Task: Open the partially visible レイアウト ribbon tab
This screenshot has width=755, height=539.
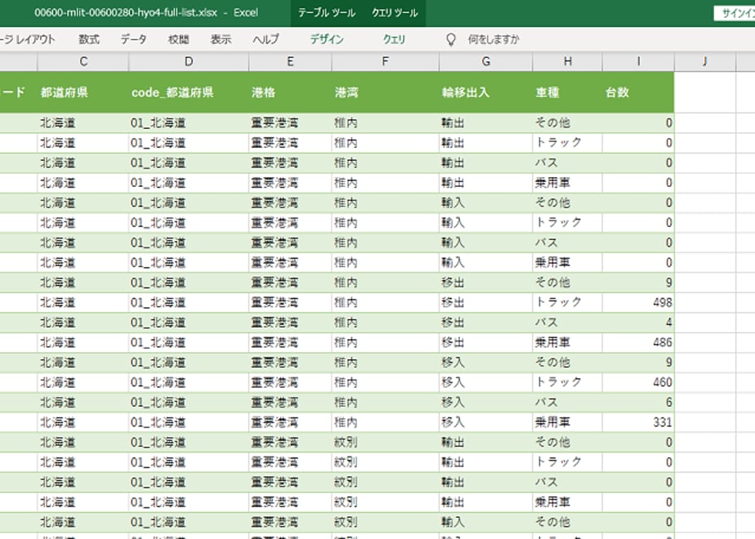Action: (28, 39)
